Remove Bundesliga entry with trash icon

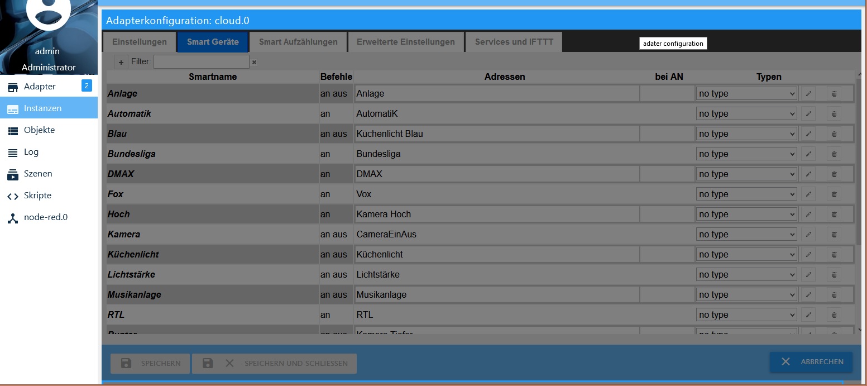coord(834,154)
